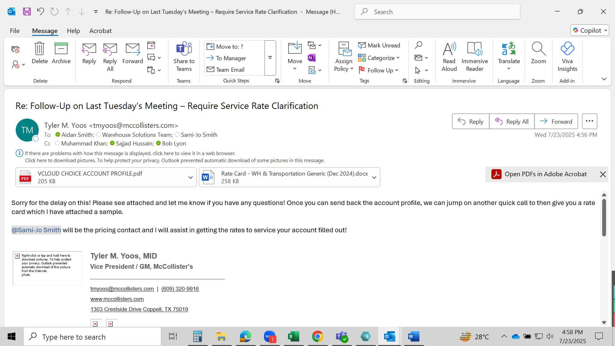Select the Message ribbon tab

click(45, 31)
